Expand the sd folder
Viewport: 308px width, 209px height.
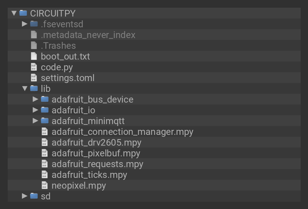pos(25,196)
